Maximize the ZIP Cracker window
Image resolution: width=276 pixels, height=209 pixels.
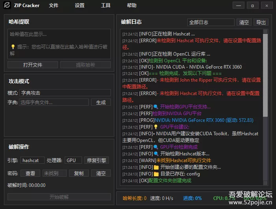[x=253, y=5]
